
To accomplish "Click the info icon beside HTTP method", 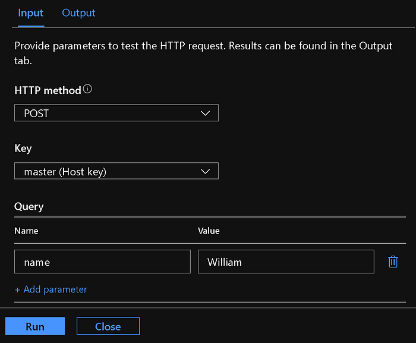I will click(88, 90).
